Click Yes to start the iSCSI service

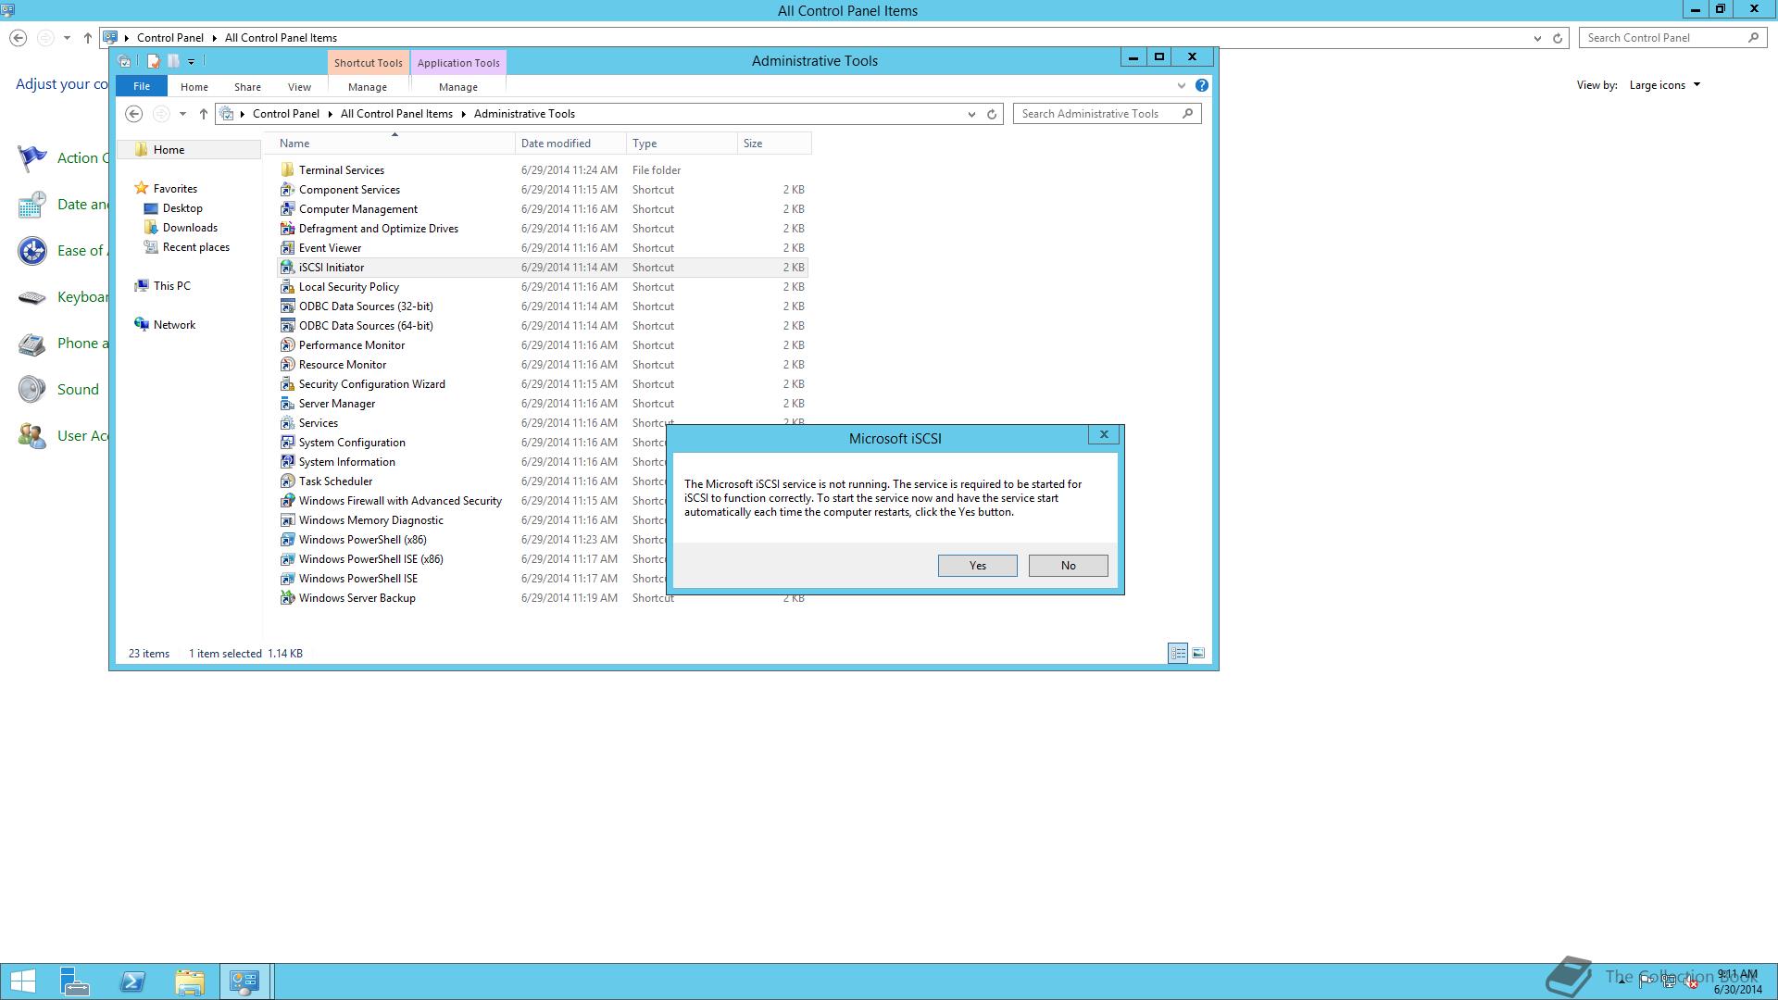977,565
